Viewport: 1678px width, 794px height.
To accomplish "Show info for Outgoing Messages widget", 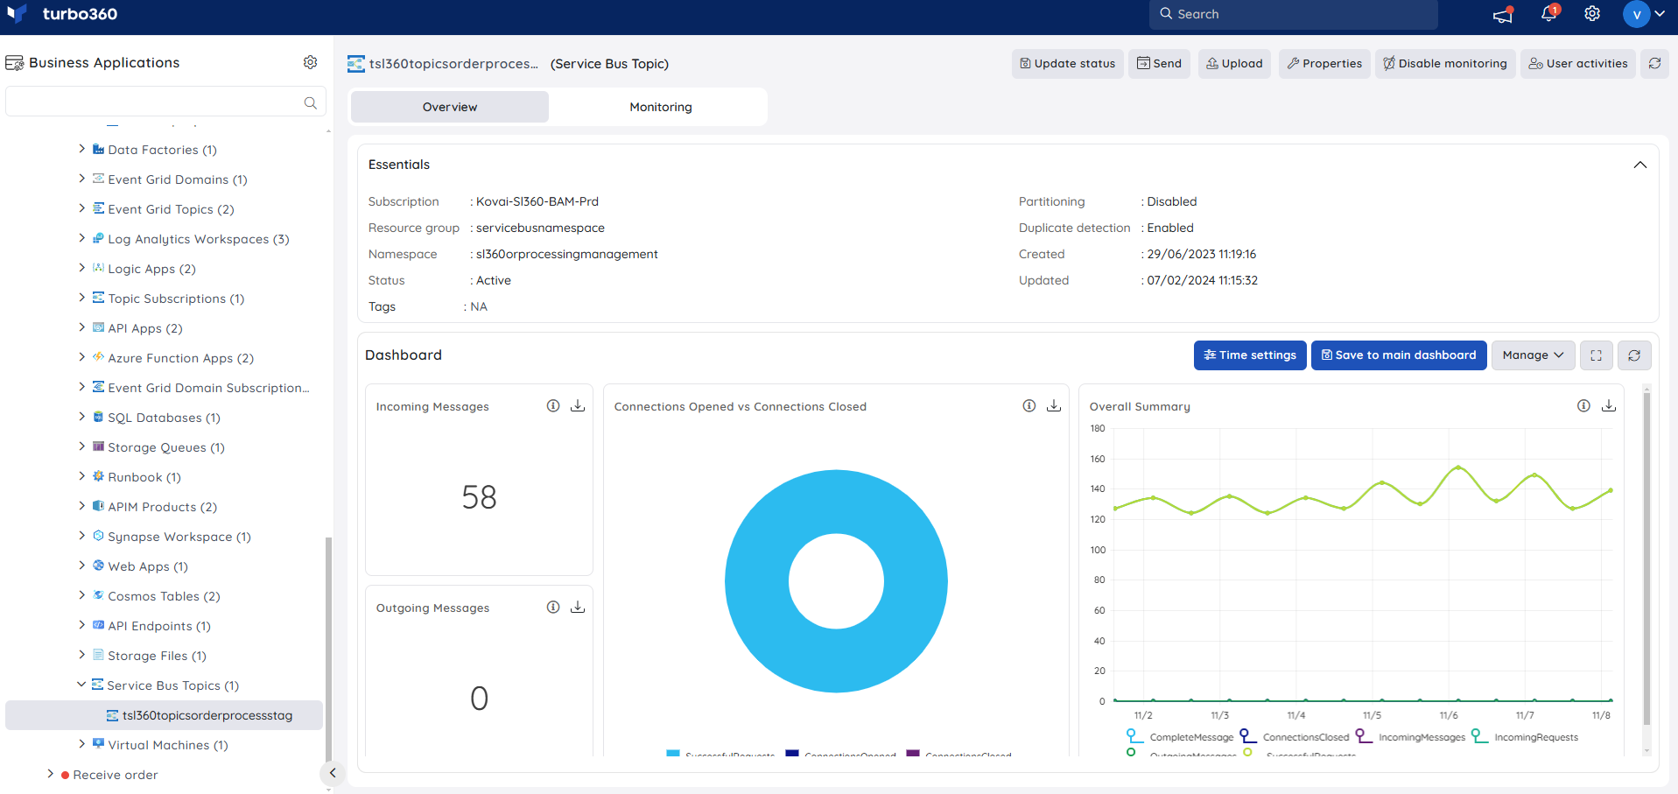I will click(553, 608).
